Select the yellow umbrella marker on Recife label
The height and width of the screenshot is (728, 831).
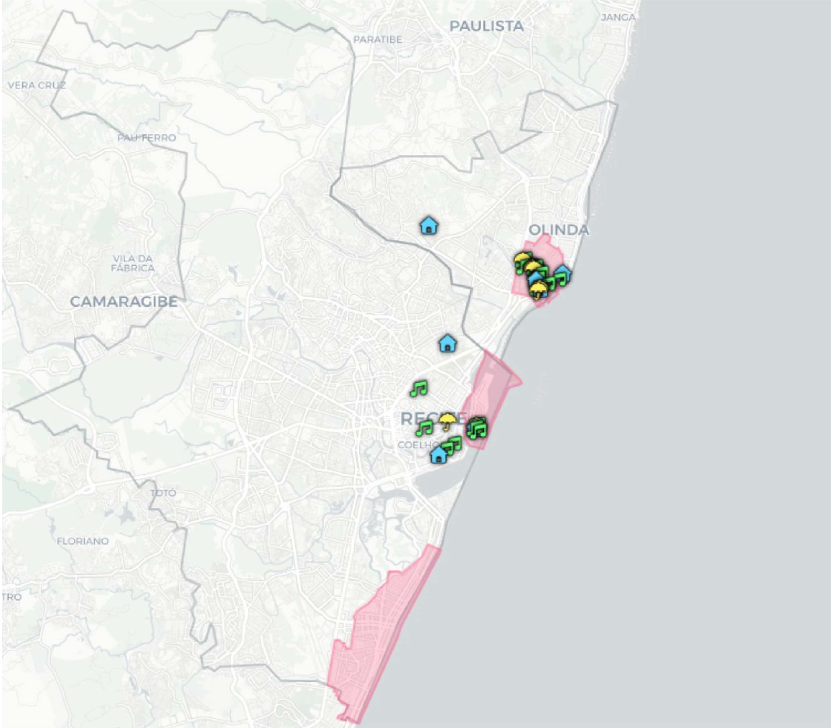pos(447,420)
